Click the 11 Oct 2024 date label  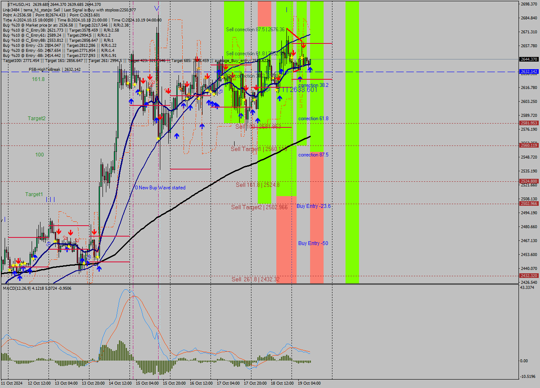[x=12, y=383]
